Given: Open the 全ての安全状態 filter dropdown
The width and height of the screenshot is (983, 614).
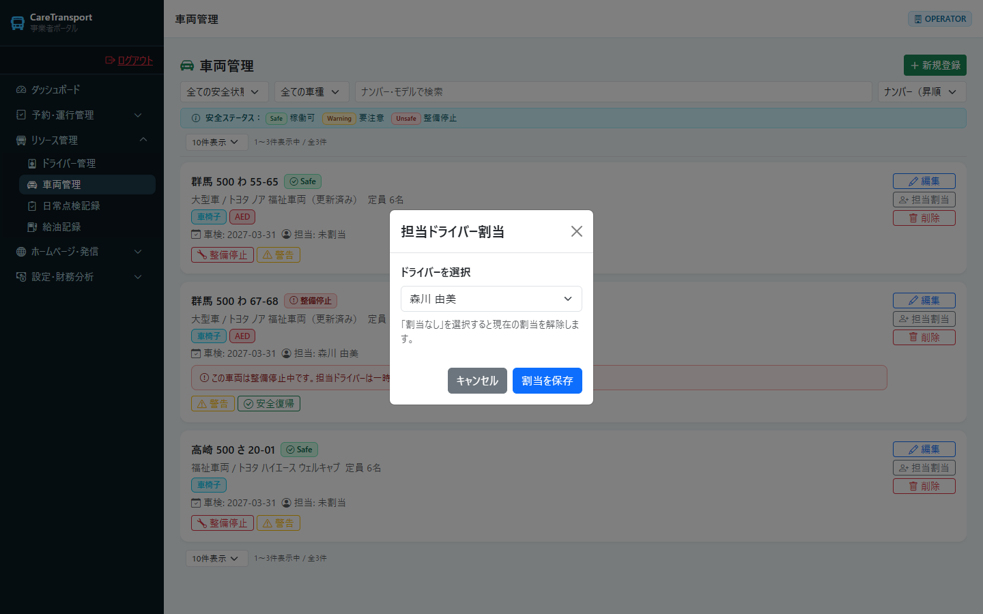Looking at the screenshot, I should tap(225, 91).
